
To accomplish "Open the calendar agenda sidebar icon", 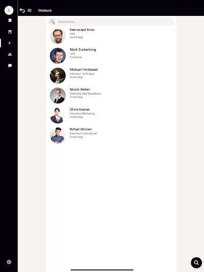I will click(10, 32).
